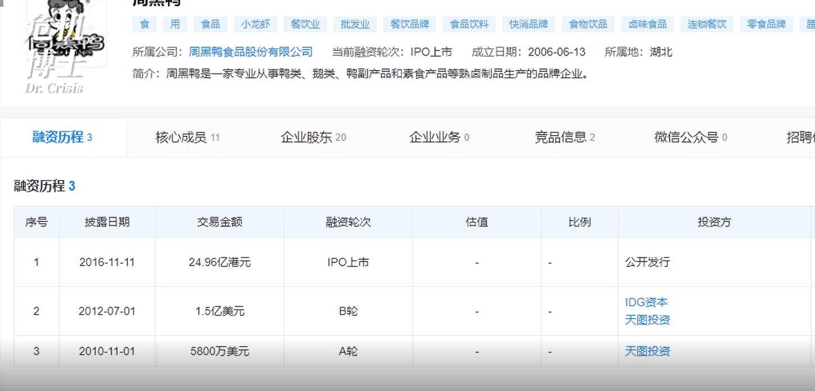Select the 卤味食品 tag
This screenshot has height=391, width=815.
click(x=647, y=24)
